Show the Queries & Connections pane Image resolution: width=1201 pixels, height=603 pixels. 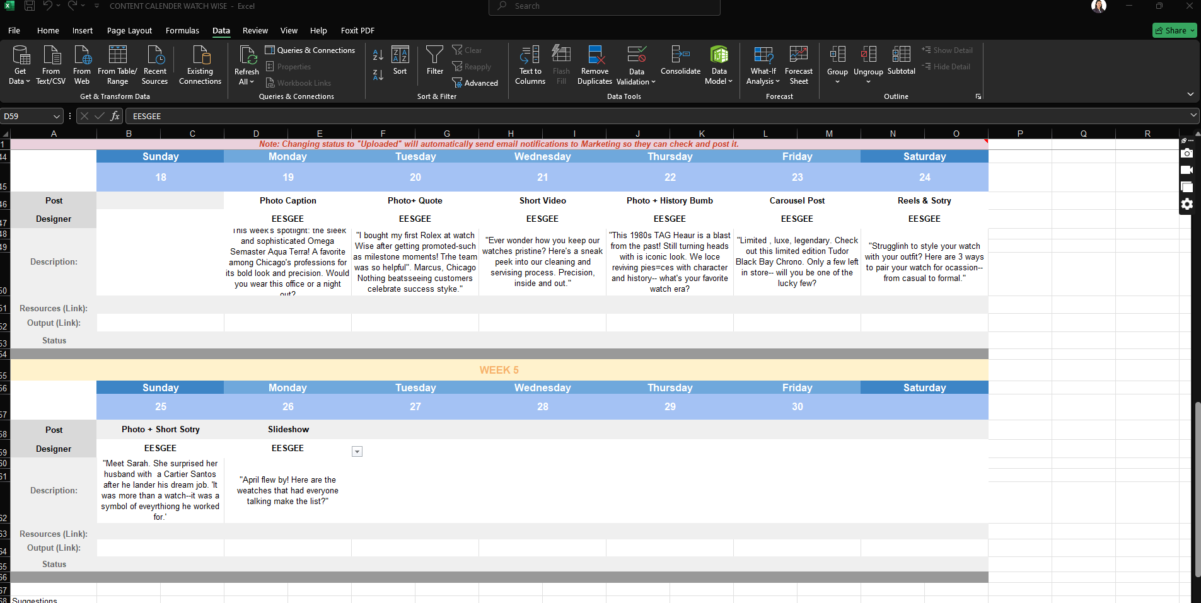click(x=310, y=50)
